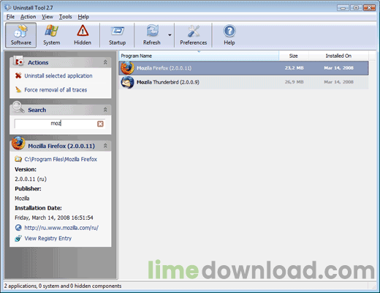Click the globe icon beside website link
This screenshot has height=293, width=380.
(18, 228)
